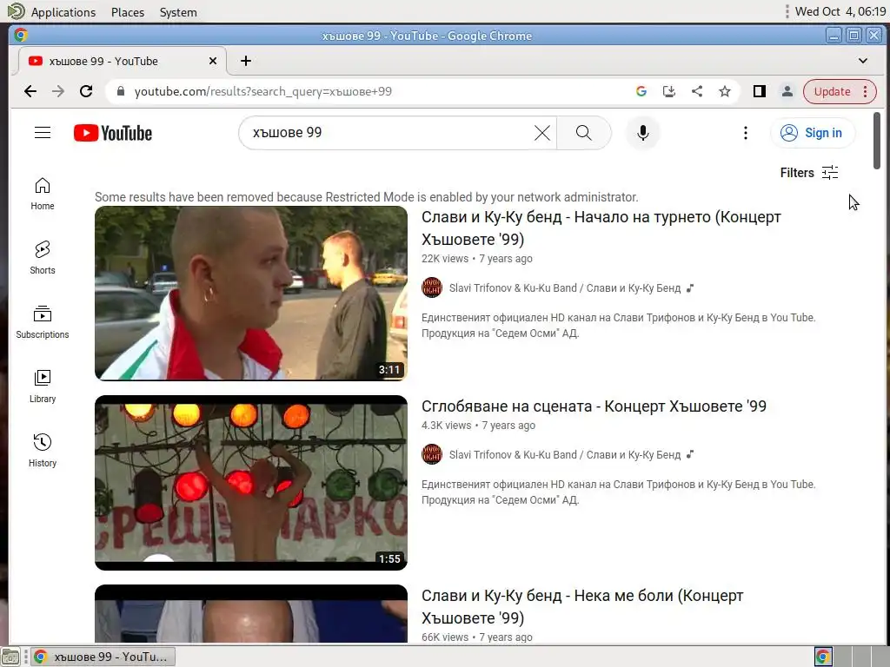This screenshot has width=890, height=667.
Task: Click the show desktop icon in the bottom panel
Action: tap(10, 657)
